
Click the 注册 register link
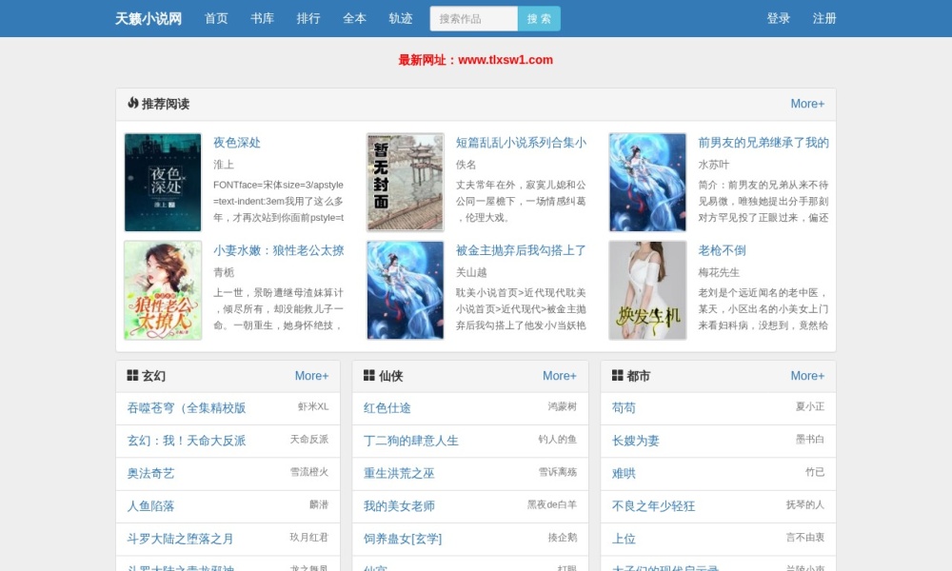824,19
